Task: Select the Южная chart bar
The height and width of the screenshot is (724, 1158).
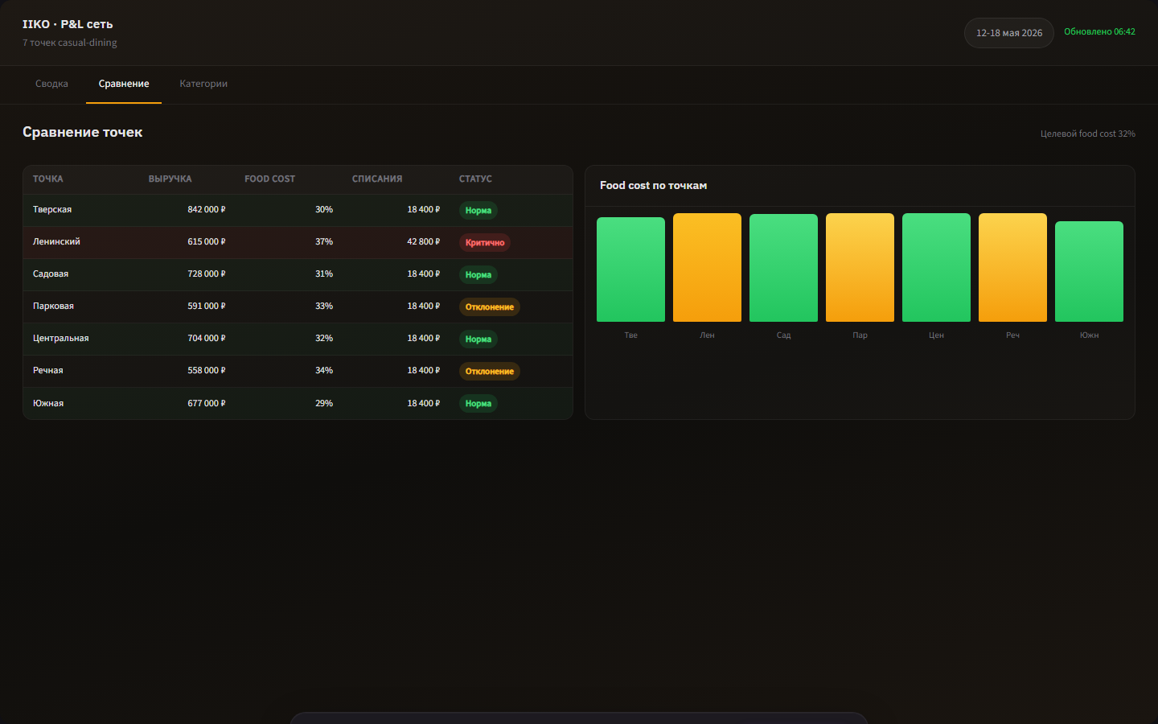Action: tap(1089, 271)
